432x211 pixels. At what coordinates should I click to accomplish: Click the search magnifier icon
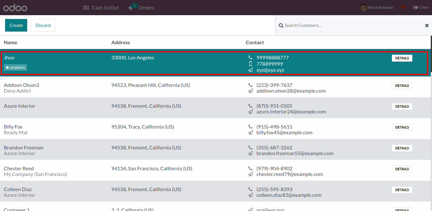[x=281, y=25]
